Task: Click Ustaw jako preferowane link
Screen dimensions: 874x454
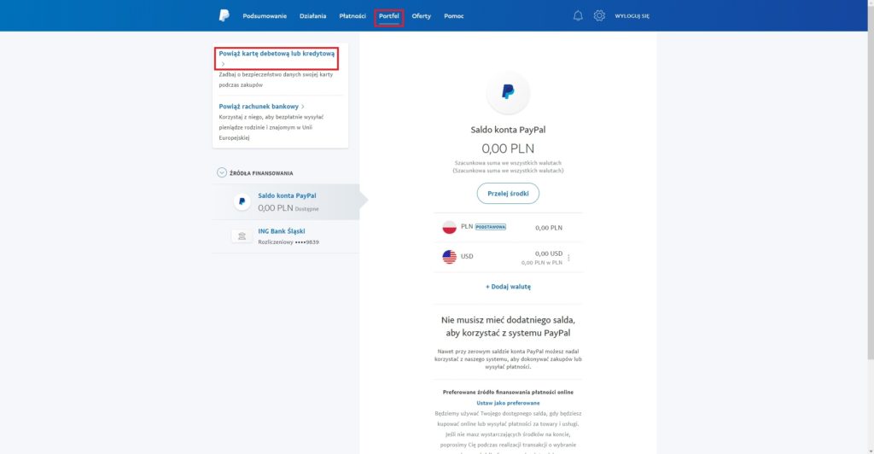Action: coord(508,403)
